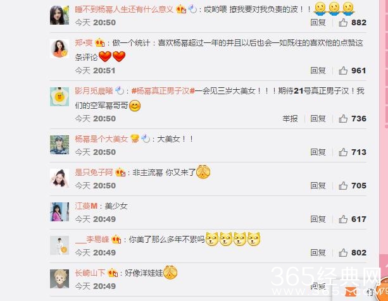Open profile of username 睡不到杨幂人生还有什么意义
Screen dimensions: 388x301
(124, 9)
